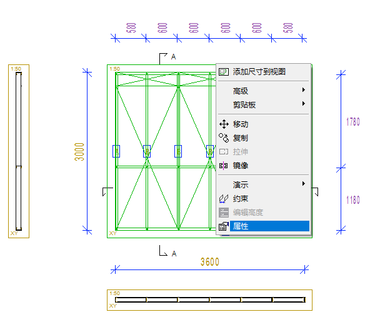Click the constraint icon next to 约束
Viewport: 370px width, 322px height.
coord(224,199)
